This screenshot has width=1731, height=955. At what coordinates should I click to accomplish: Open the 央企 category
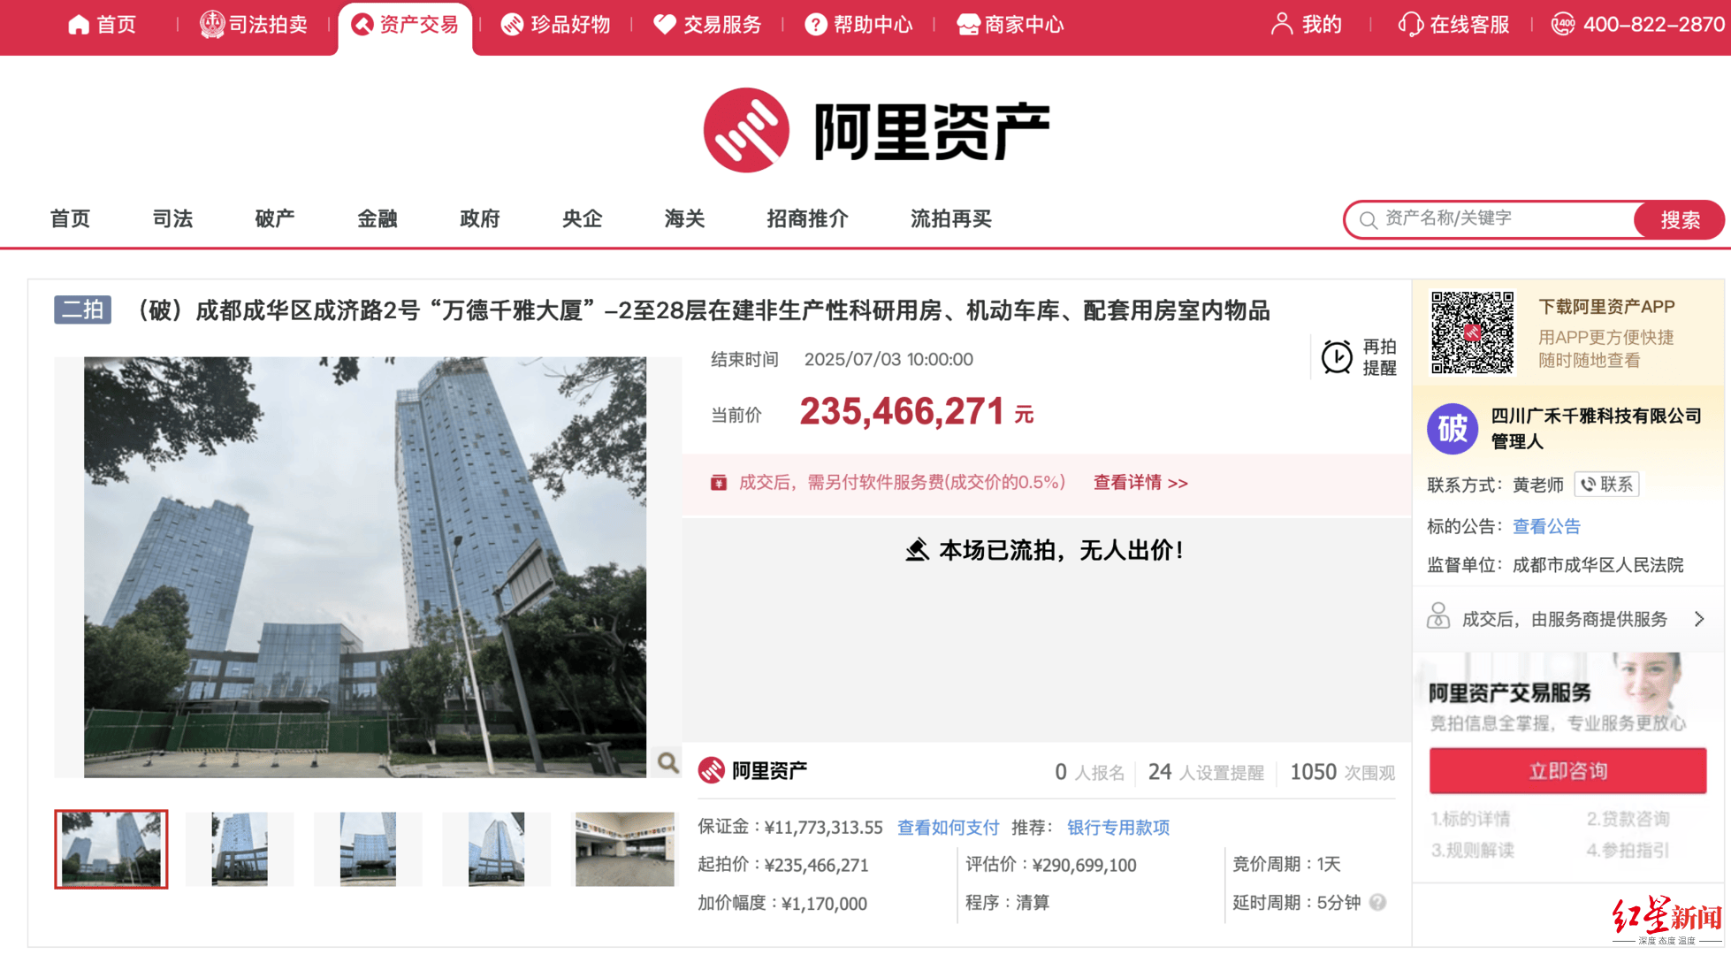pyautogui.click(x=583, y=218)
